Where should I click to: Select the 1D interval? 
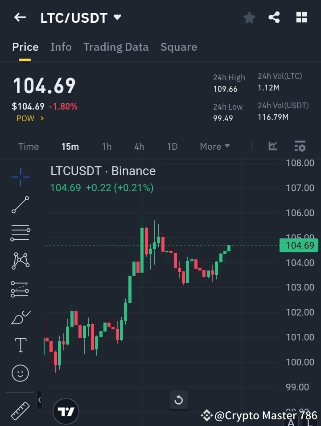pos(173,147)
